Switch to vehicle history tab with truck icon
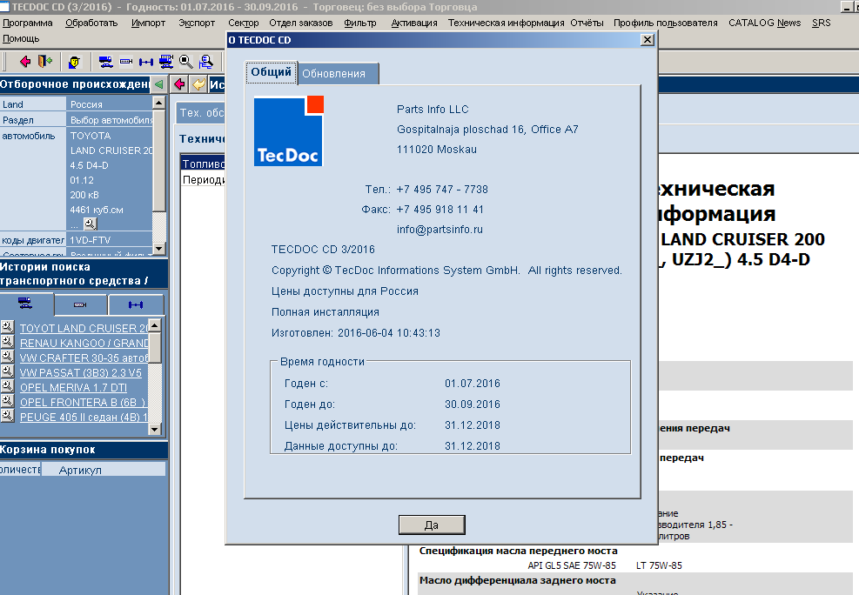Viewport: 859px width, 595px height. 26,304
